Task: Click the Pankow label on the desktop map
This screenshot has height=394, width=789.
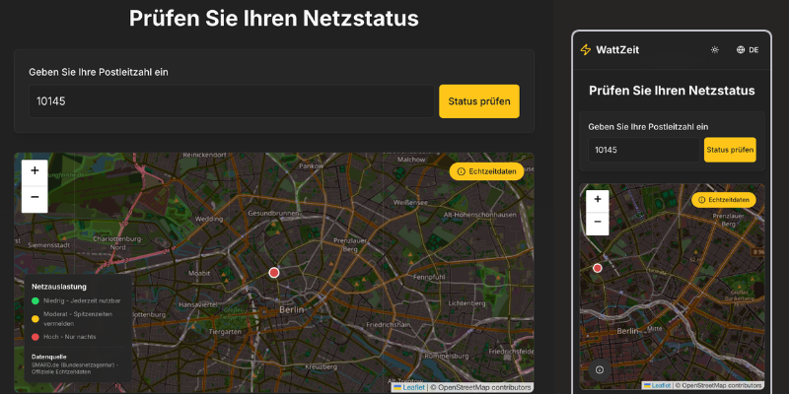Action: (x=311, y=165)
